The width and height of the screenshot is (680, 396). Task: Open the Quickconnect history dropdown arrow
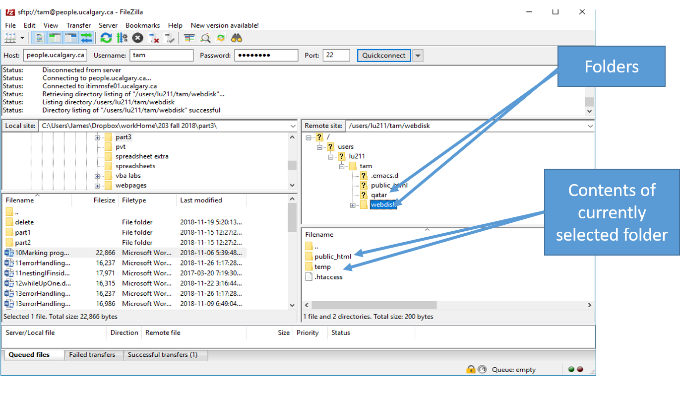(x=418, y=56)
